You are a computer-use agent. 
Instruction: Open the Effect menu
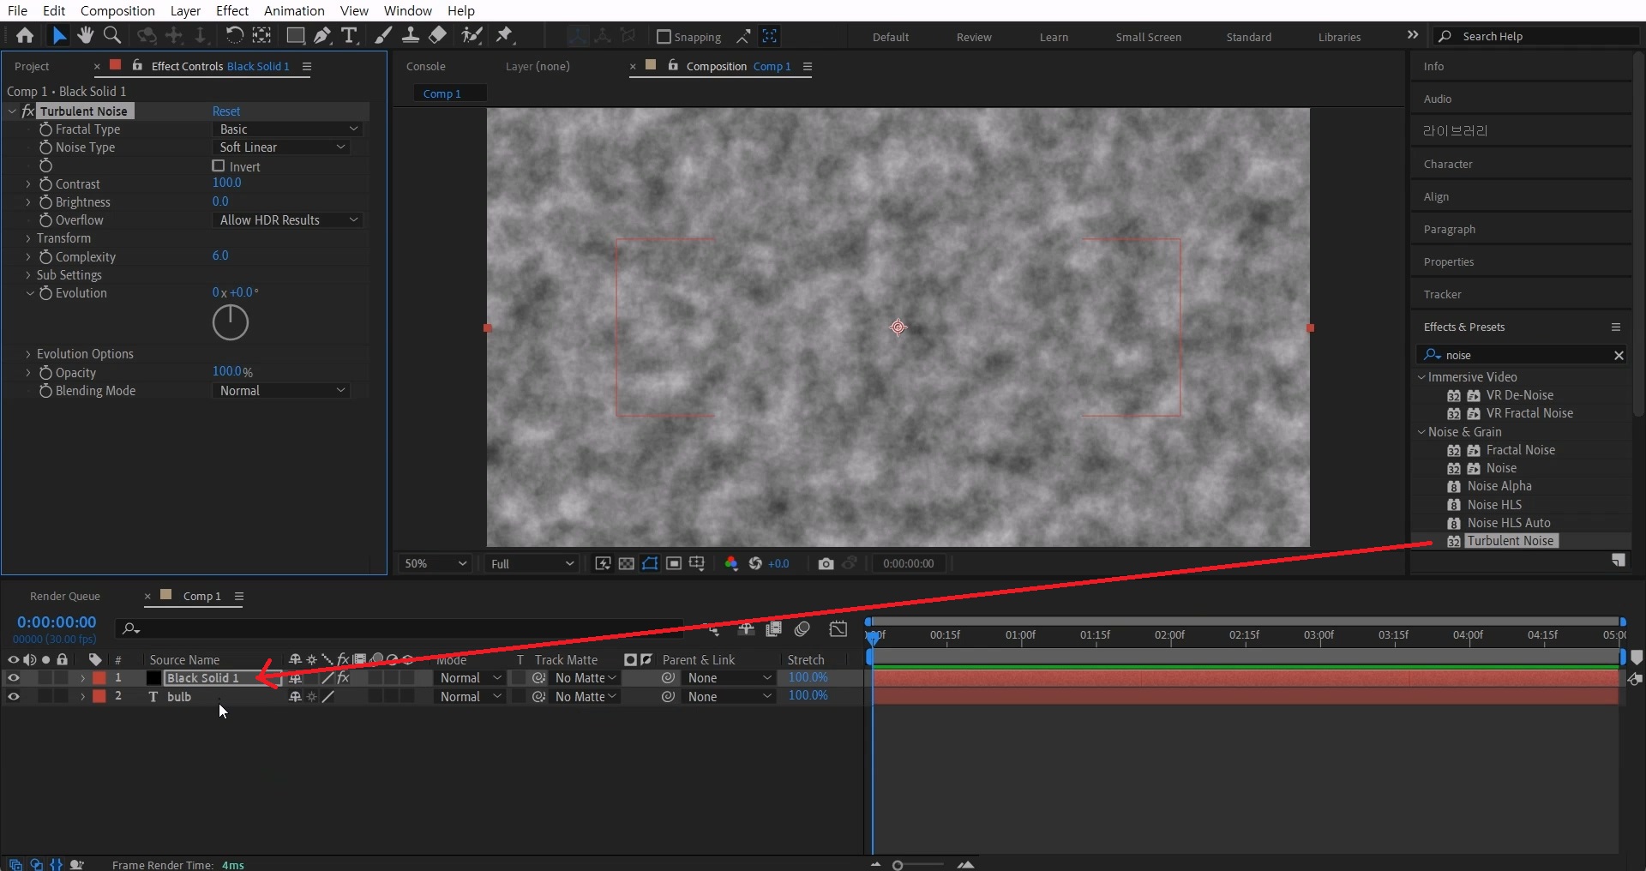tap(232, 10)
